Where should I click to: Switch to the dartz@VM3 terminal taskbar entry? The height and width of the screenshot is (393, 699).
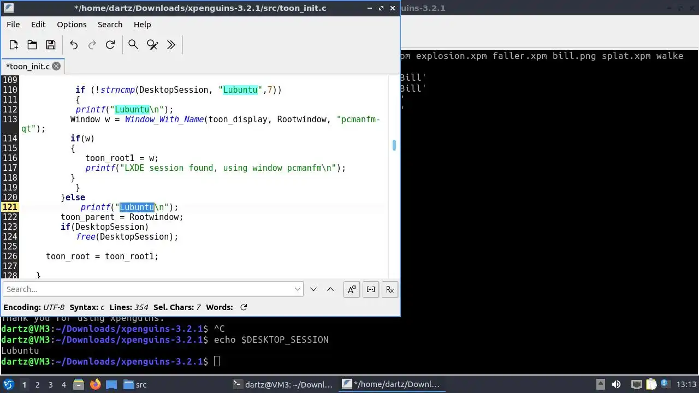[x=282, y=385]
